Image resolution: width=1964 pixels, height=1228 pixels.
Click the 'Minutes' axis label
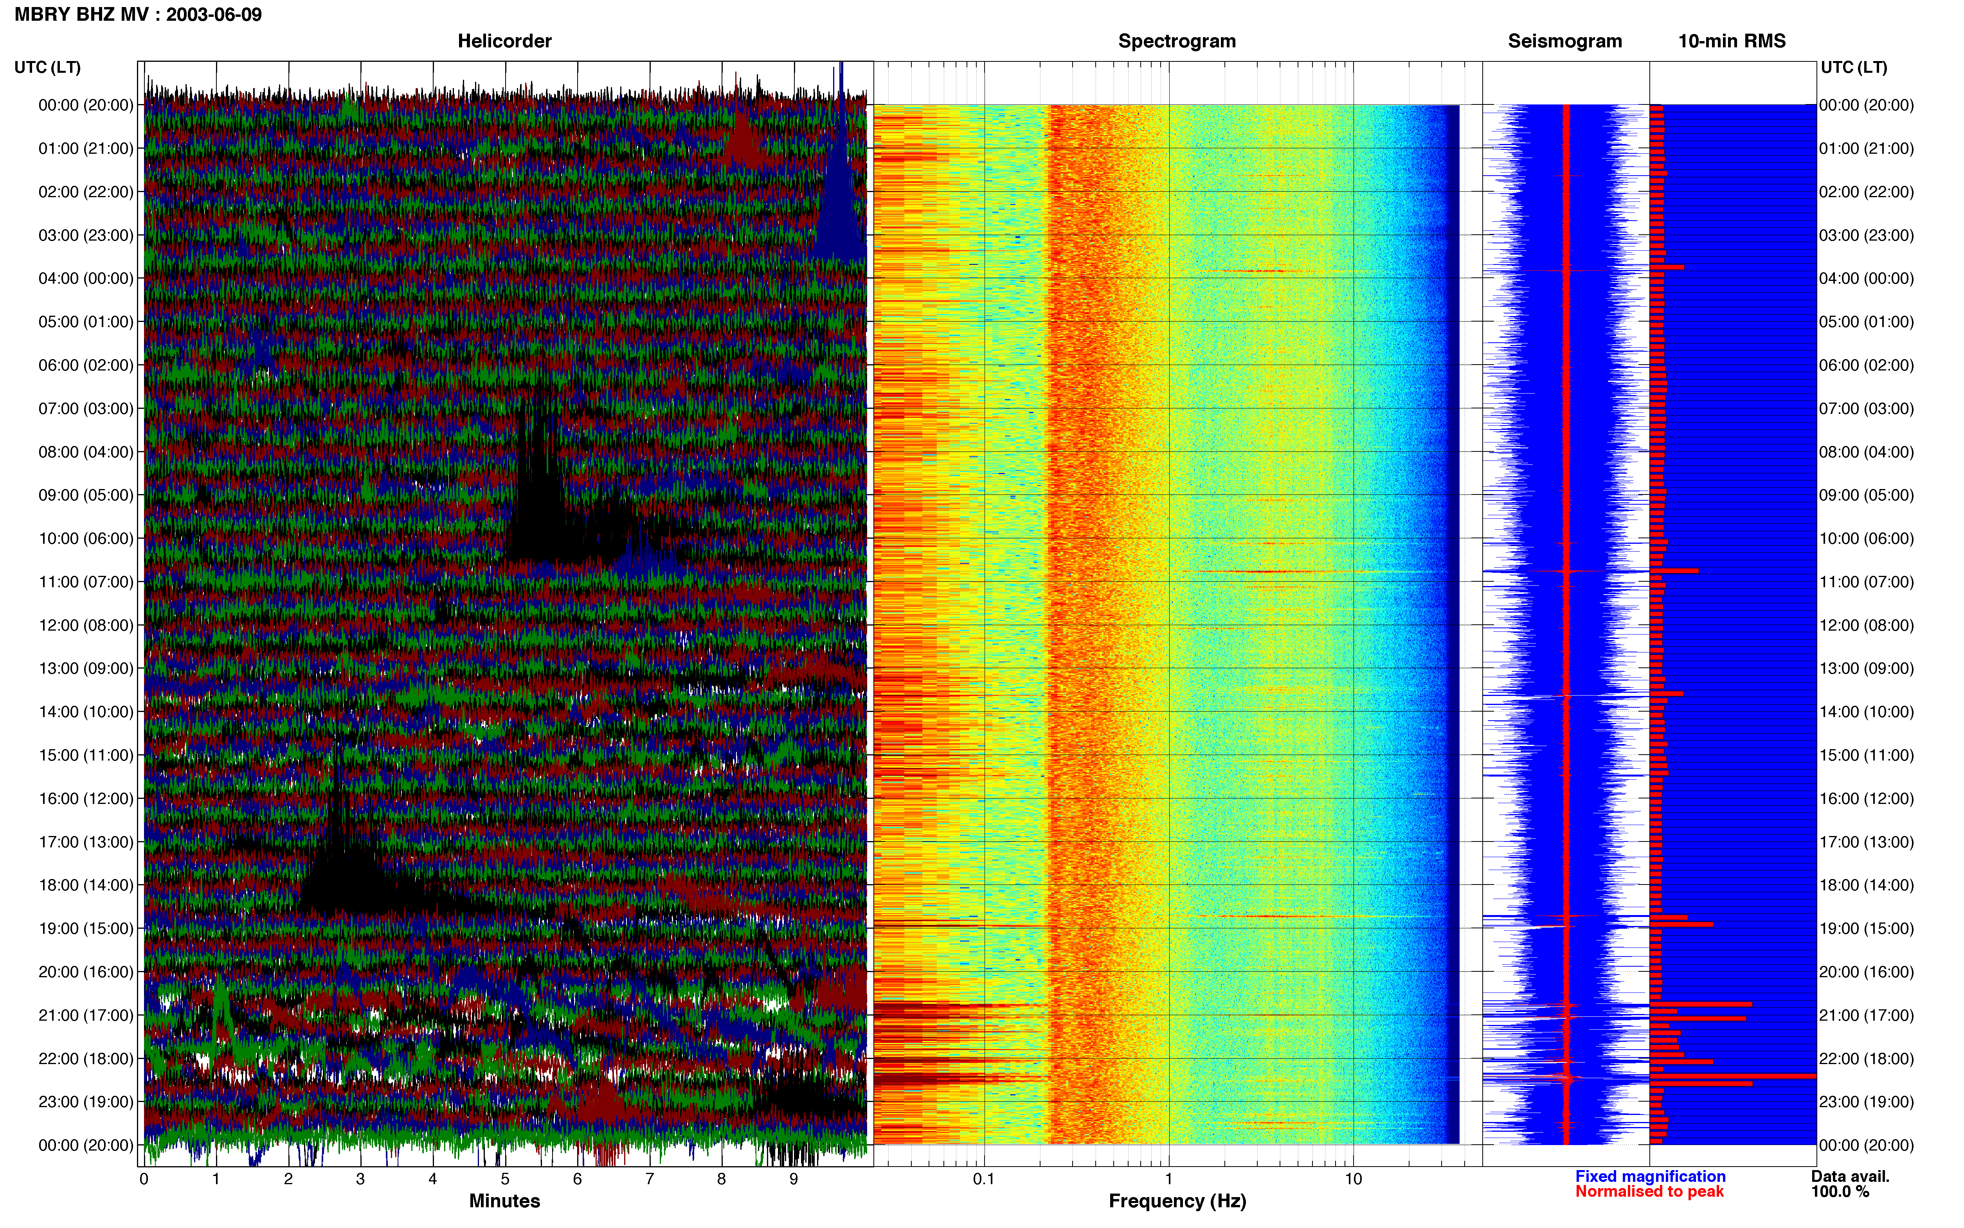point(504,1201)
